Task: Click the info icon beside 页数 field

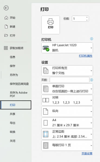Action: click(92, 80)
